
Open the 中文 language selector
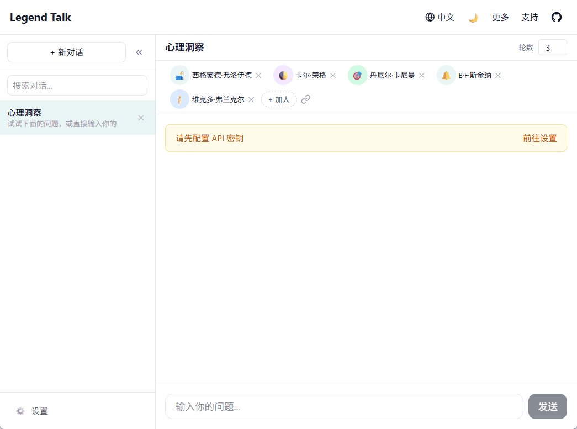pos(440,17)
